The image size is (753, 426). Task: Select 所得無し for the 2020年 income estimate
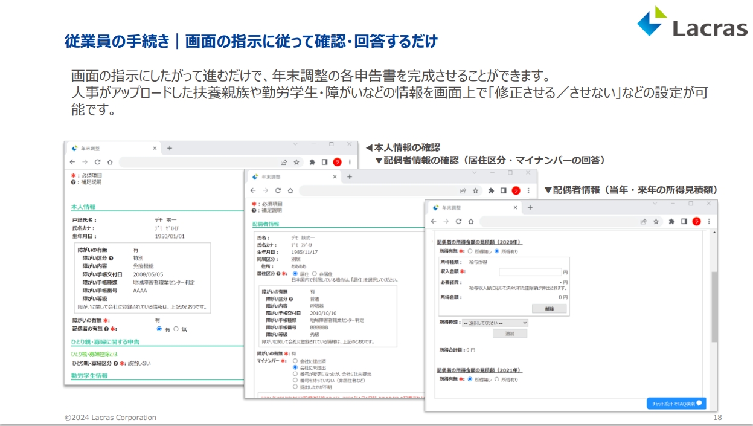tap(470, 251)
